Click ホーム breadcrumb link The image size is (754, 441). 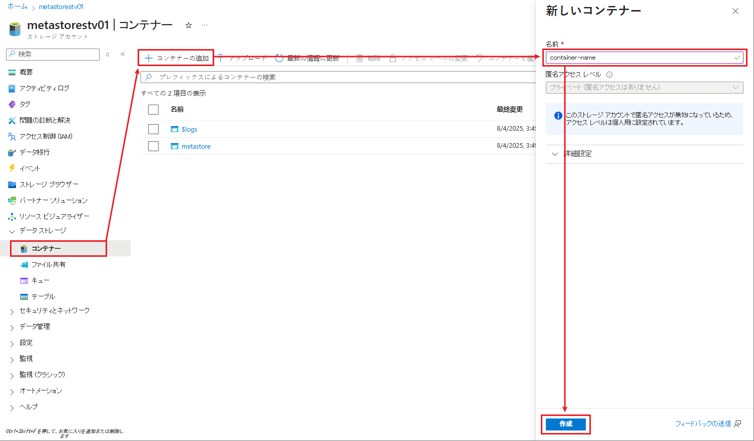(18, 7)
